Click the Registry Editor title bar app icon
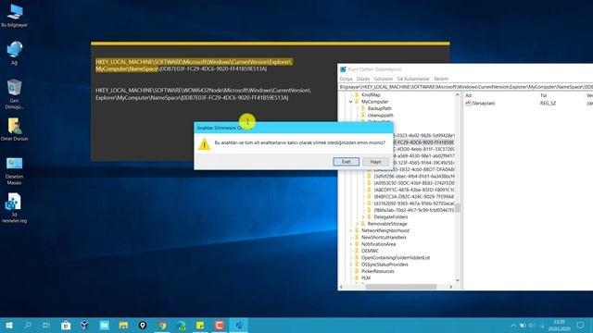 click(343, 69)
